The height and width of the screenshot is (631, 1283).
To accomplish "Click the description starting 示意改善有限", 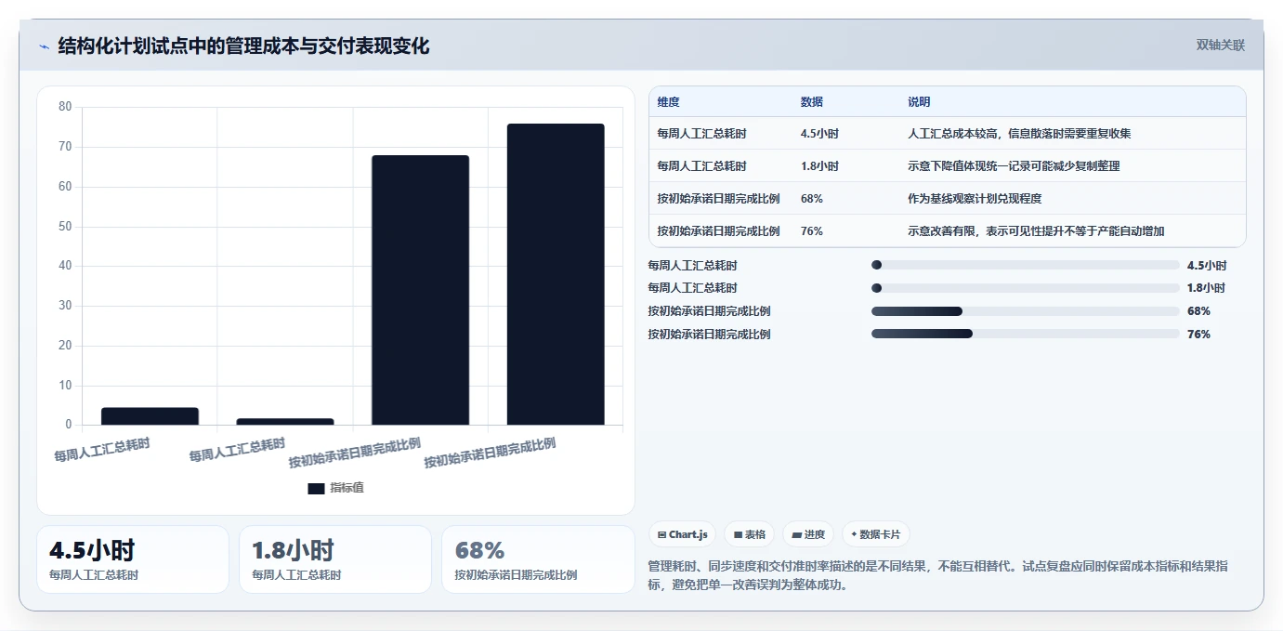I will [x=1036, y=231].
